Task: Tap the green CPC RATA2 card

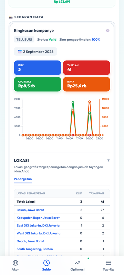Action: (x=38, y=84)
